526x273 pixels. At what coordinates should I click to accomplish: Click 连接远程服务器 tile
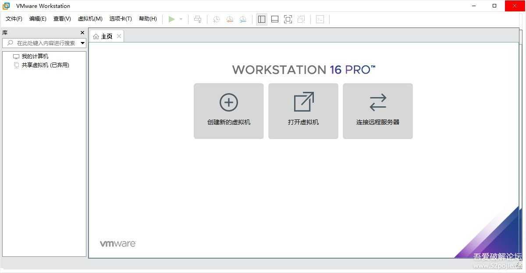point(378,111)
